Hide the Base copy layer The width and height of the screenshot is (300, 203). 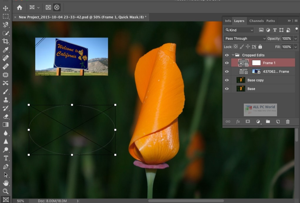click(x=227, y=80)
